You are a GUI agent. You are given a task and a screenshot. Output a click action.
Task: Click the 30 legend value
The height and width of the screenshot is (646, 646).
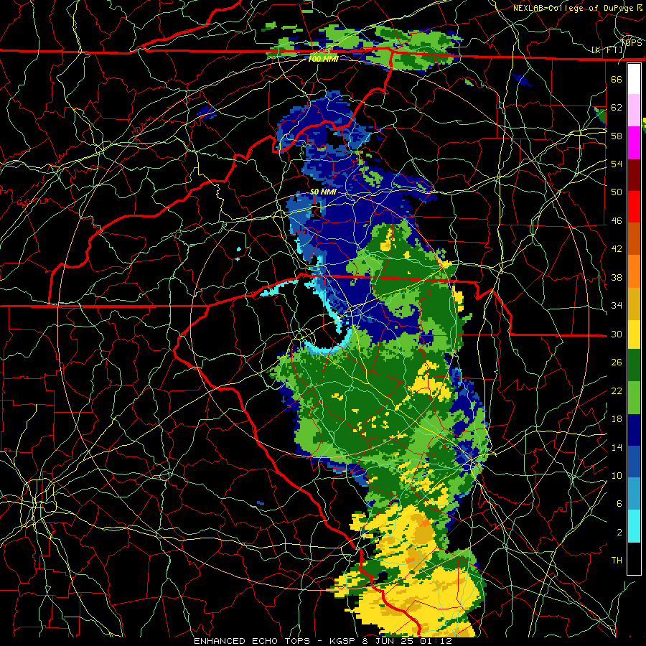pyautogui.click(x=617, y=334)
